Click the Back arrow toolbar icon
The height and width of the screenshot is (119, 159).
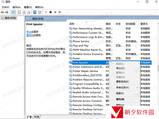point(3,12)
